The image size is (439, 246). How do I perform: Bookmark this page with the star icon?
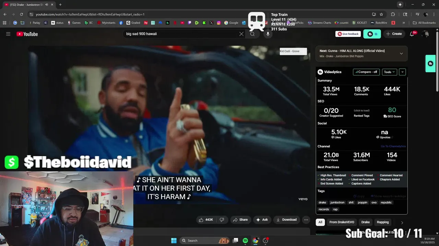381,14
